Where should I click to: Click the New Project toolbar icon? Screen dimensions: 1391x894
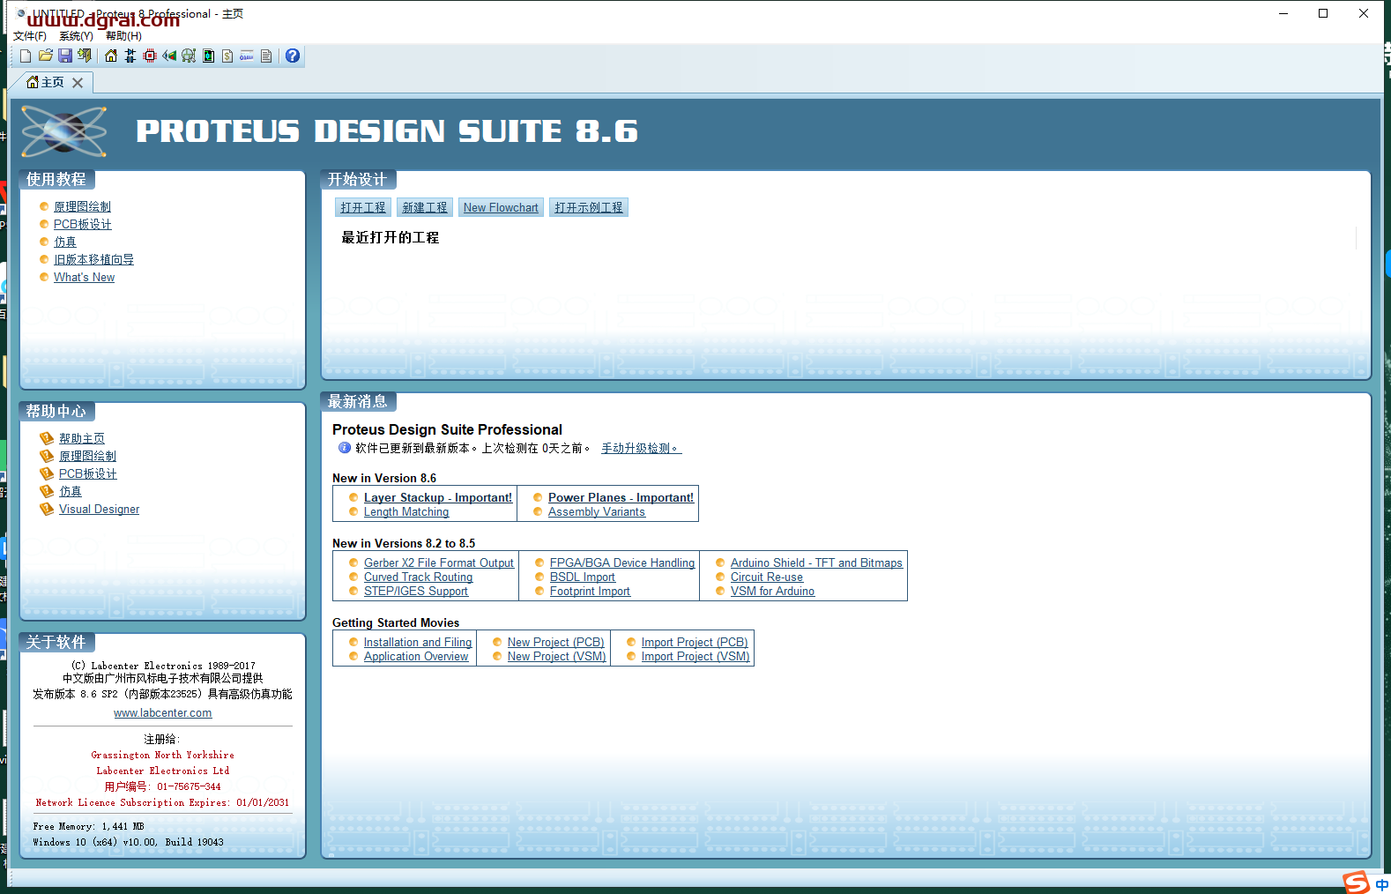[26, 56]
